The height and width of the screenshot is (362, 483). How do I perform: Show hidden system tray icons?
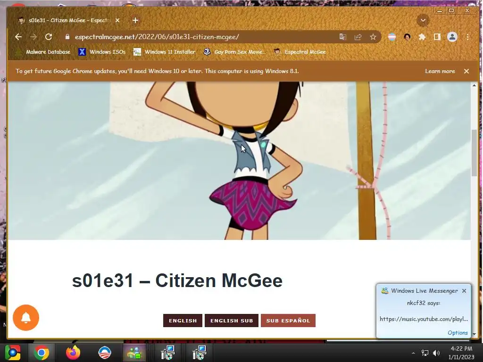(x=413, y=353)
